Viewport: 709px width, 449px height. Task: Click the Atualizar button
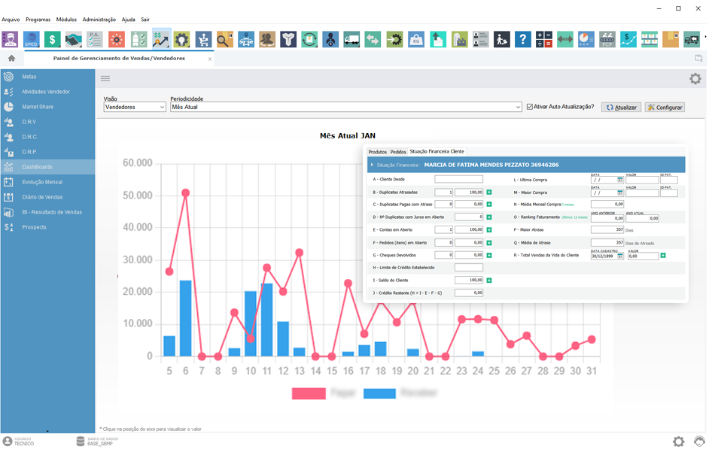pyautogui.click(x=621, y=108)
